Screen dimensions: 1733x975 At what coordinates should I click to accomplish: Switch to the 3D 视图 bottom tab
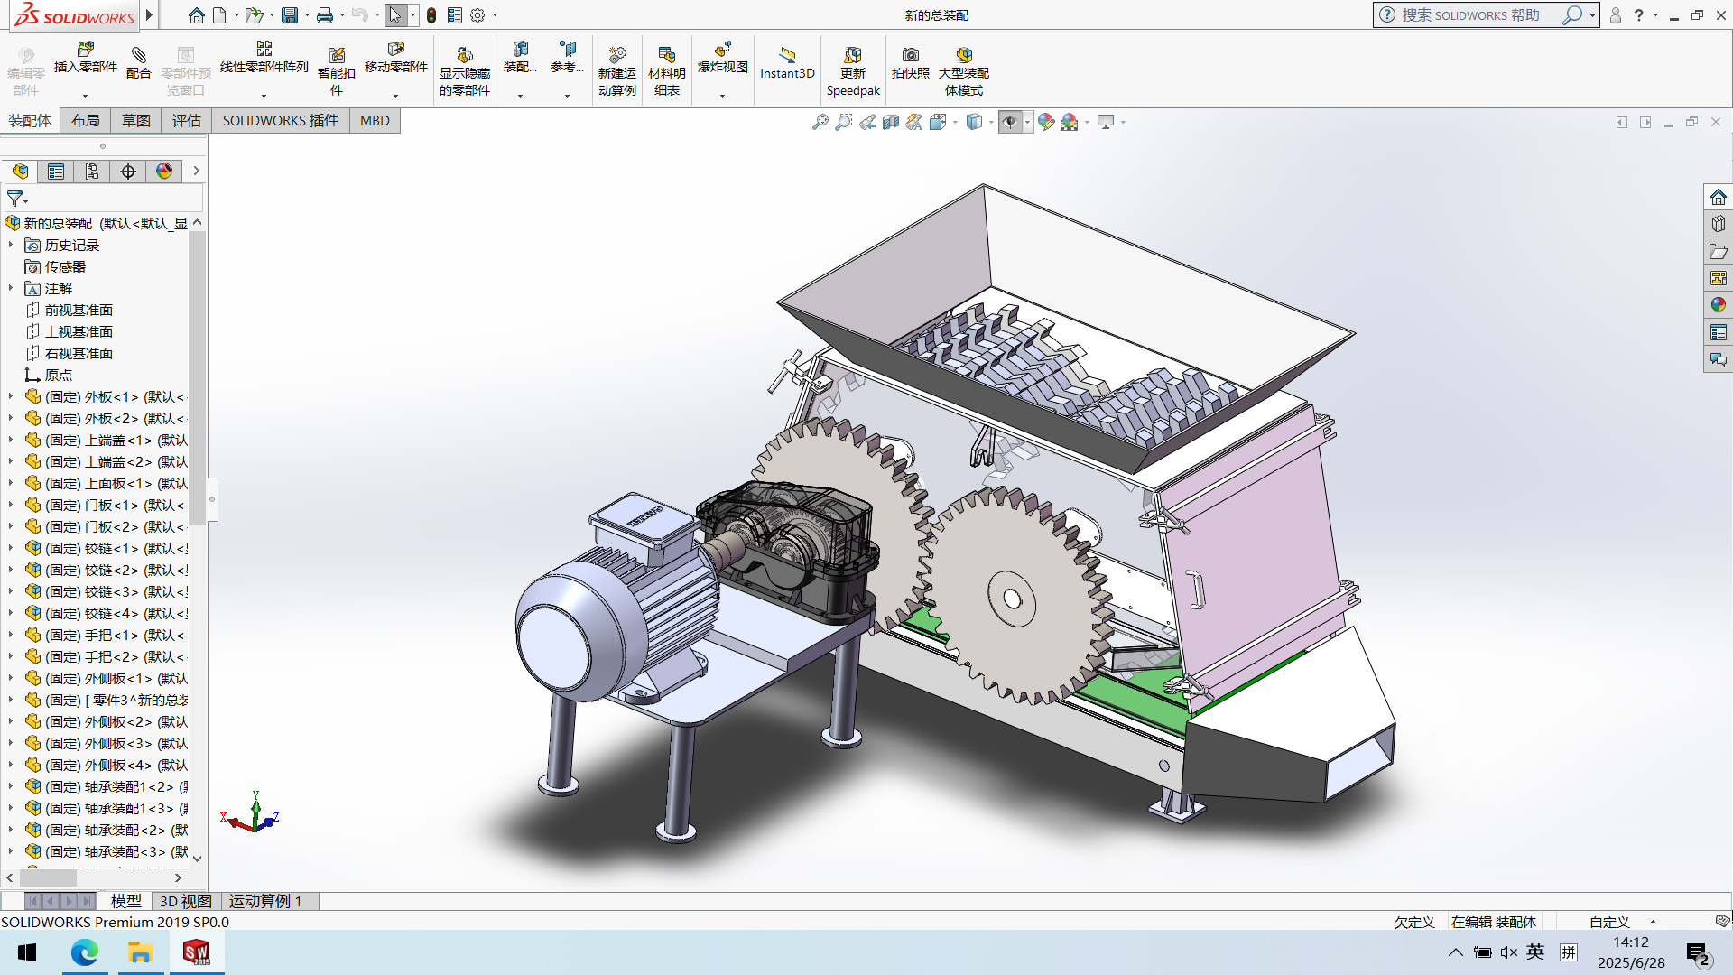[185, 901]
